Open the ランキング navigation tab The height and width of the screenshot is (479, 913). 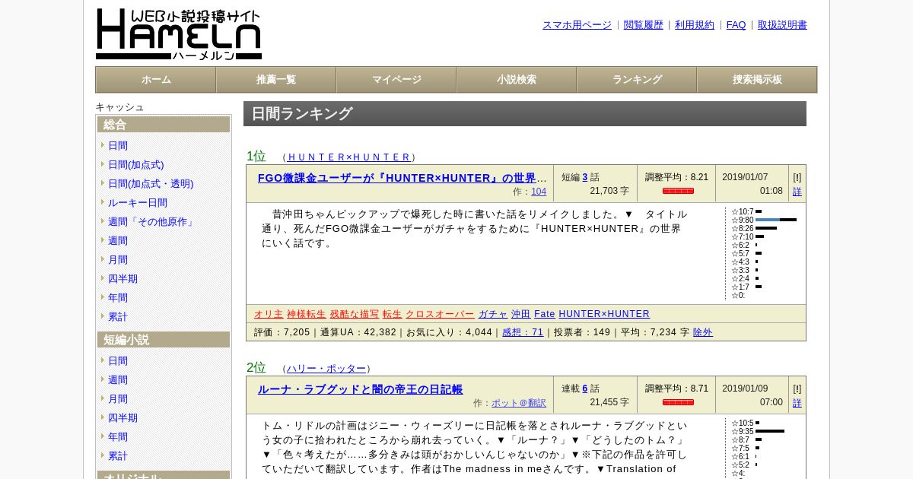click(x=637, y=80)
